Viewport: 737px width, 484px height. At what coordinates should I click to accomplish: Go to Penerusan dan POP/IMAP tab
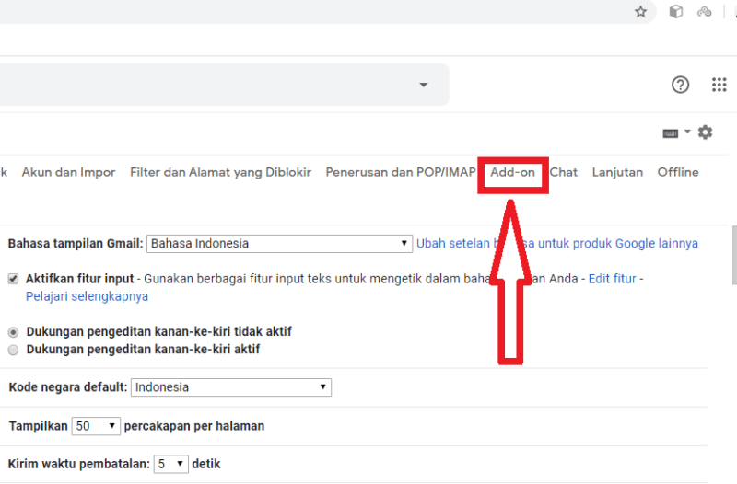[x=401, y=172]
